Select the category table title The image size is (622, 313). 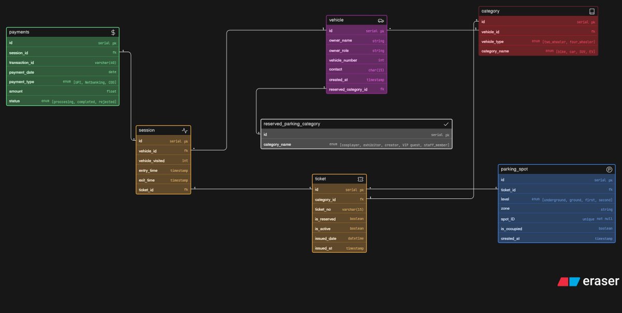tap(490, 11)
